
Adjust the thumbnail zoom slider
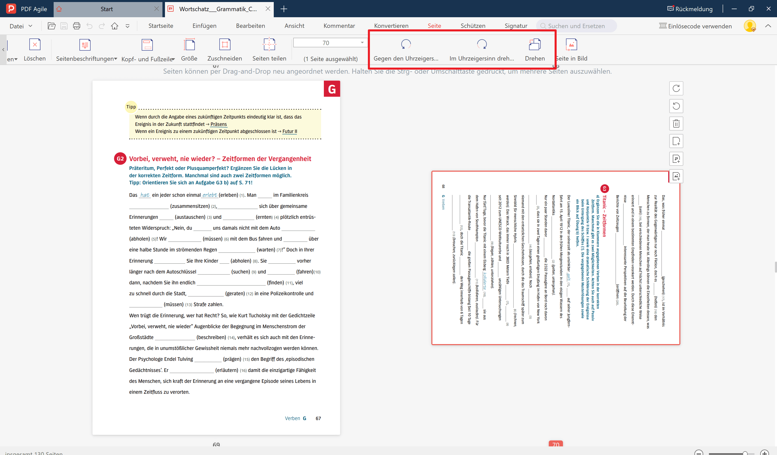coord(745,453)
